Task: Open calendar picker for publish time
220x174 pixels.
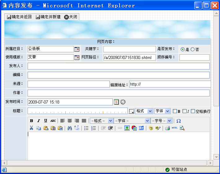Action: point(116,102)
